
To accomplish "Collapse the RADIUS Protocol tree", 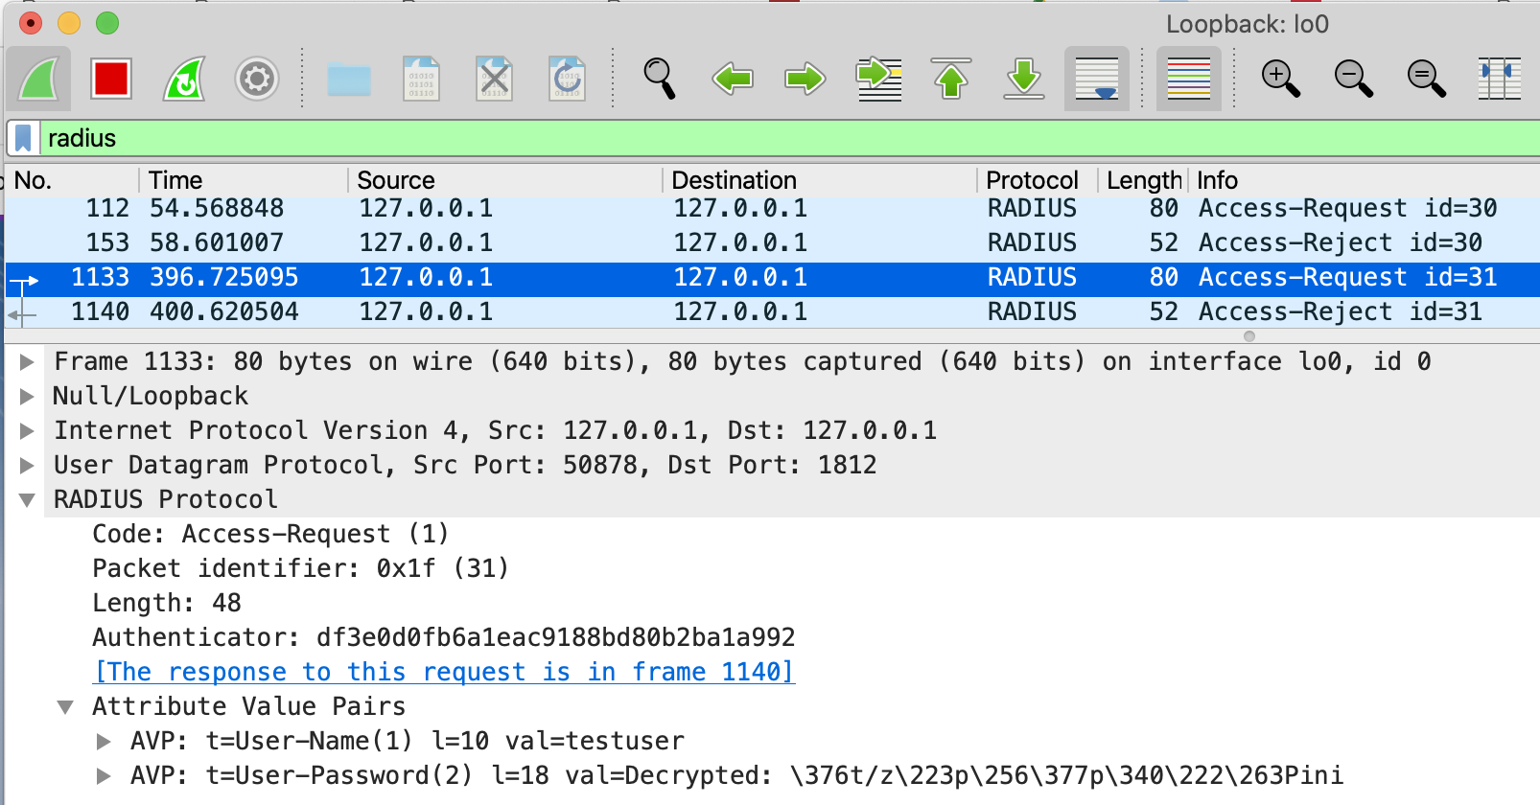I will (x=27, y=500).
